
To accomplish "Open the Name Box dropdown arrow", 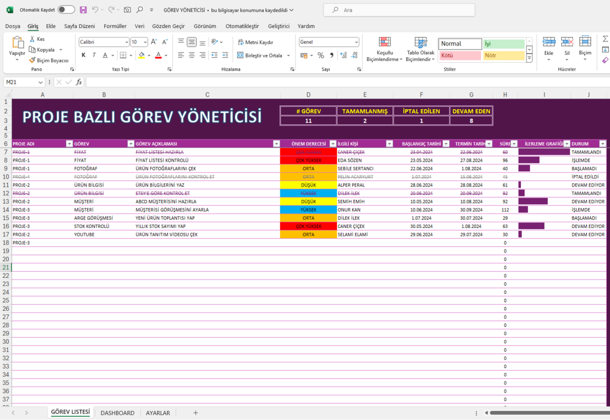I will 40,82.
